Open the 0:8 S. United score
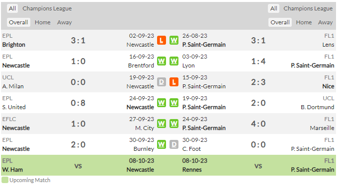 pos(78,103)
